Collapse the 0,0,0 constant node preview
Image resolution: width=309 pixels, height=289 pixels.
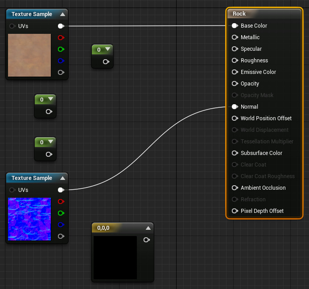(148, 228)
